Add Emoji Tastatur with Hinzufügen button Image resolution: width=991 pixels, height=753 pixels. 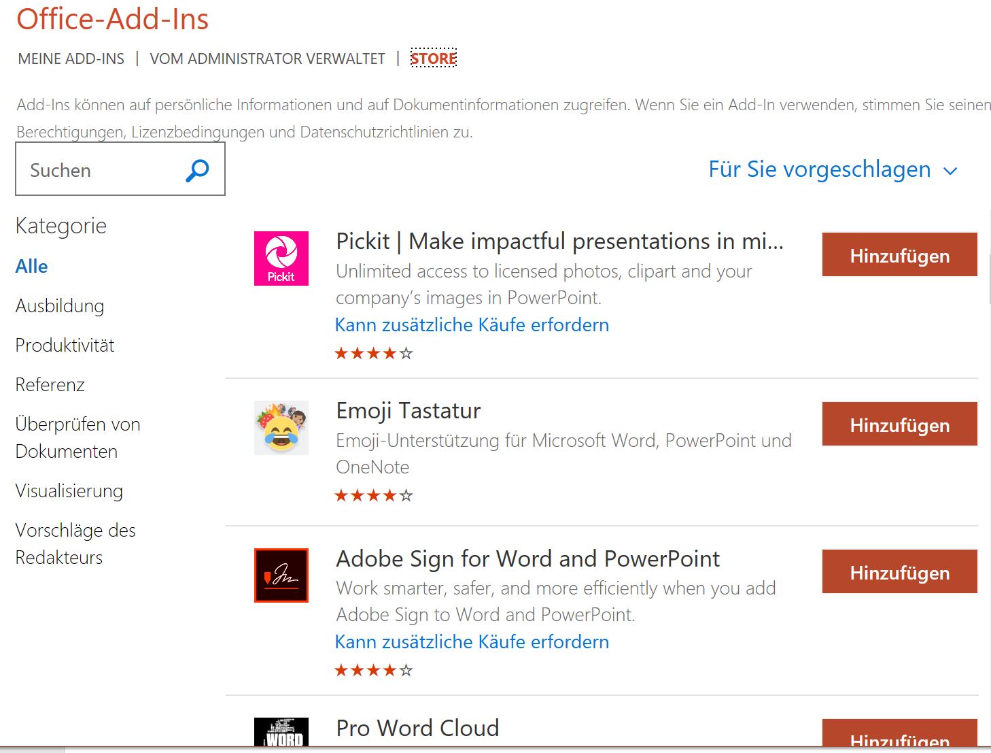point(900,424)
